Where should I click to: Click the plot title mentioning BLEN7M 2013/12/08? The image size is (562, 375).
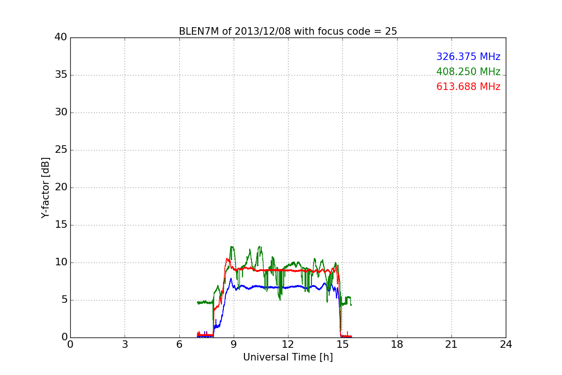[288, 31]
